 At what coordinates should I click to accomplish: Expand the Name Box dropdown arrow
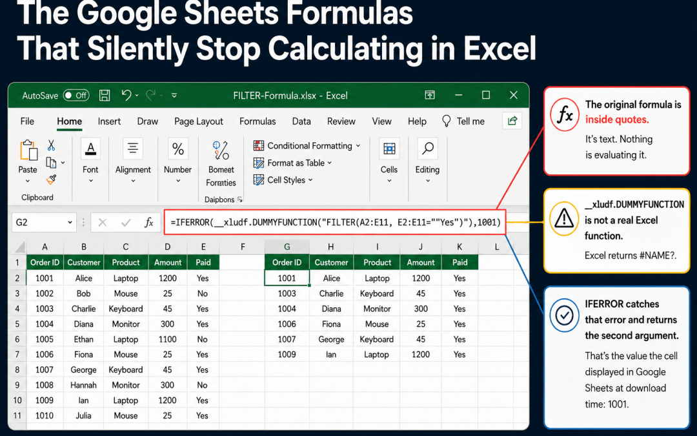pyautogui.click(x=70, y=222)
